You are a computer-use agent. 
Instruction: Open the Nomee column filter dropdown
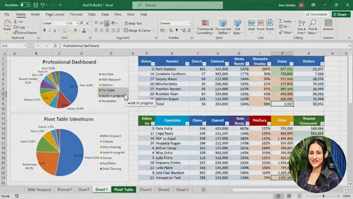pos(187,64)
